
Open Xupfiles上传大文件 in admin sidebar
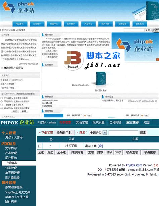(x=17, y=192)
